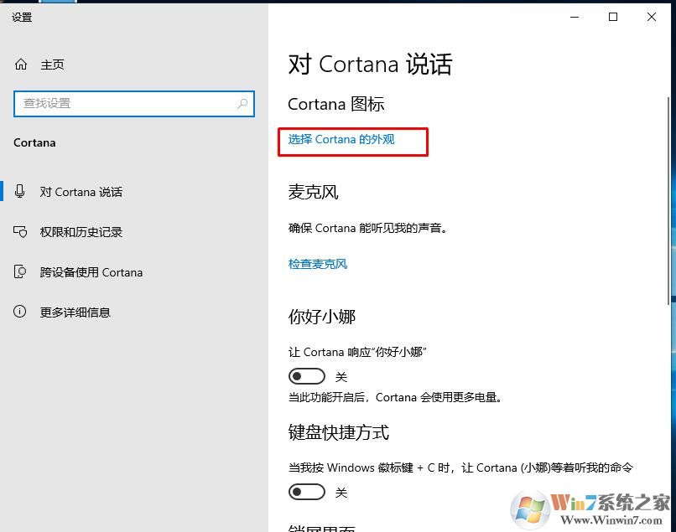Click the info icon for 更多详细信息
This screenshot has width=676, height=532.
point(20,312)
